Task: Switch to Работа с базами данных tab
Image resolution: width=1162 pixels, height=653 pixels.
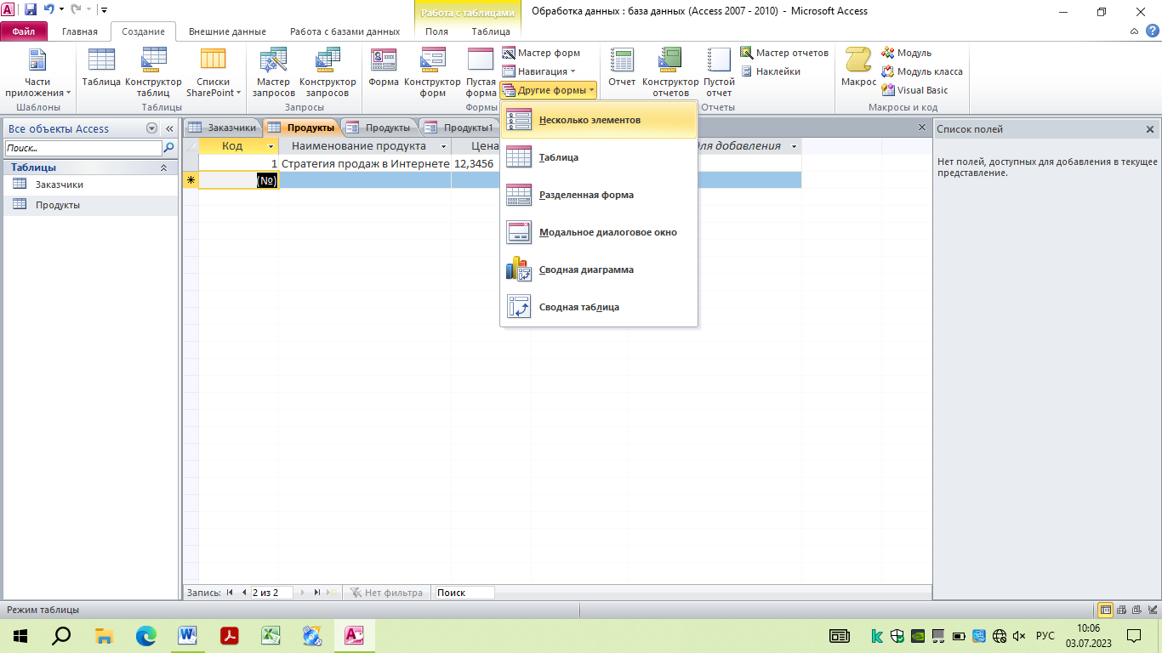Action: click(x=345, y=31)
